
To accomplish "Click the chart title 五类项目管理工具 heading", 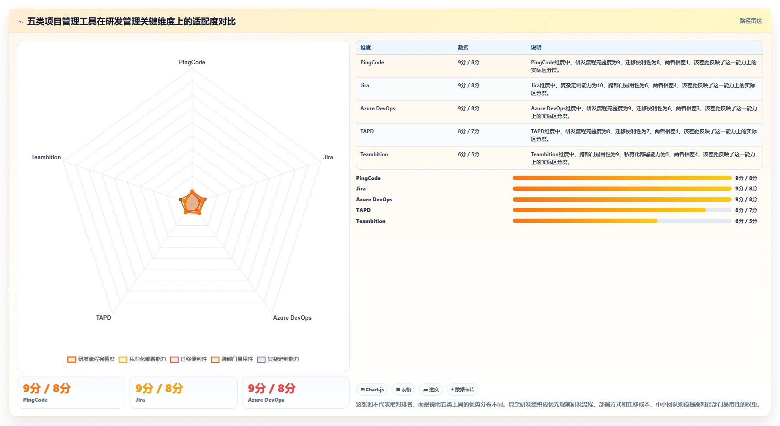I will 131,22.
